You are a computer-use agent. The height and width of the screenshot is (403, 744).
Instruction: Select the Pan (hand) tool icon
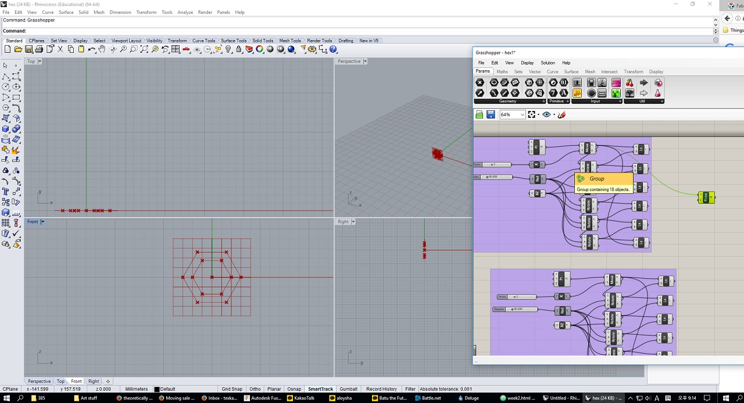(102, 49)
